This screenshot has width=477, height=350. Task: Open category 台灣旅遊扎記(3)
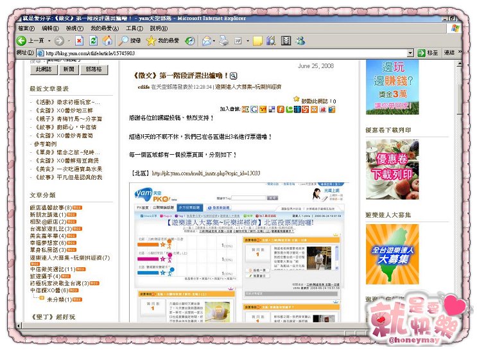point(51,229)
